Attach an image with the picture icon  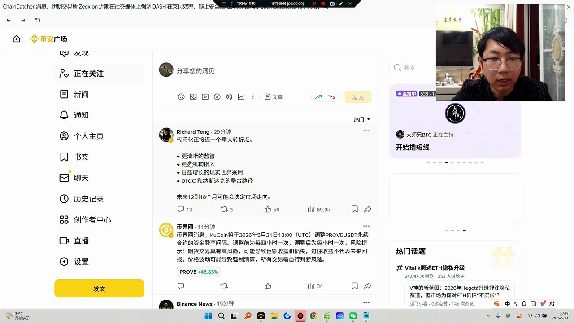pyautogui.click(x=193, y=97)
